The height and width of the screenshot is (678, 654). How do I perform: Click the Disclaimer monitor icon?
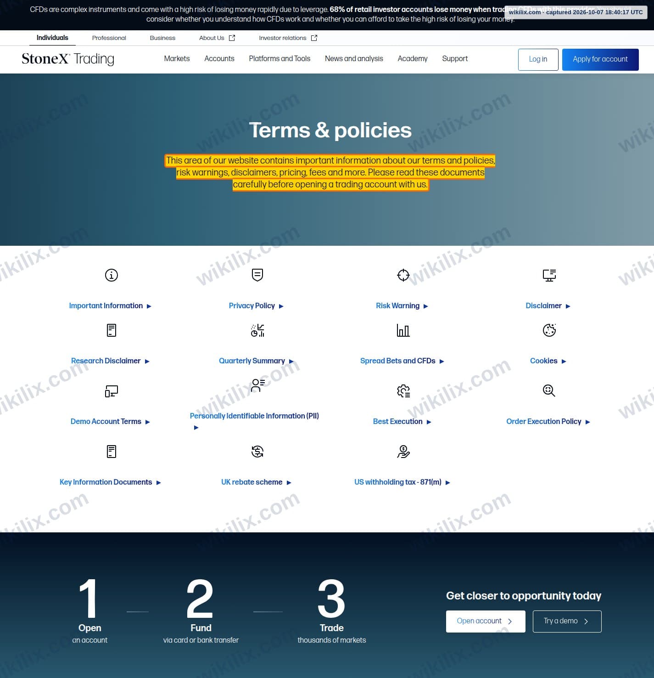(549, 275)
